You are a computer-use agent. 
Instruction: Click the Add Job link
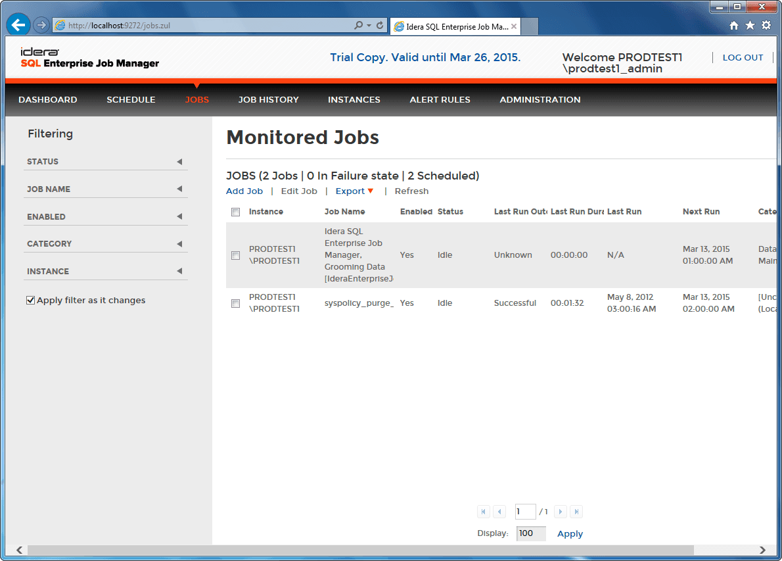(244, 191)
